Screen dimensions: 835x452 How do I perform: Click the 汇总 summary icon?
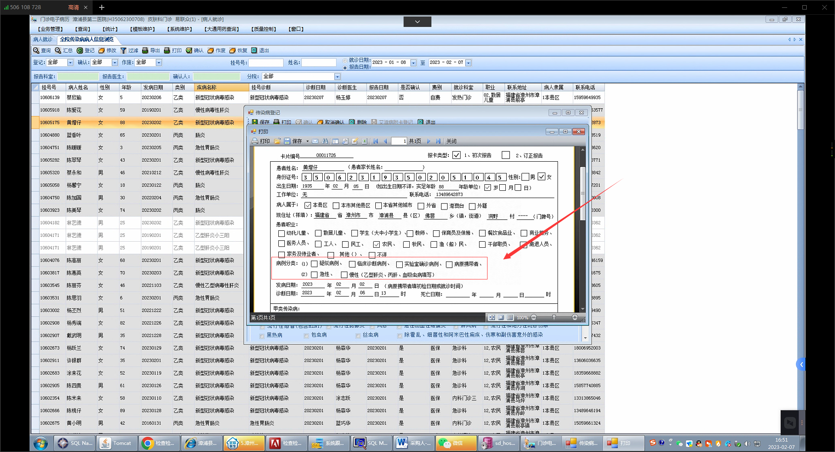coord(58,50)
